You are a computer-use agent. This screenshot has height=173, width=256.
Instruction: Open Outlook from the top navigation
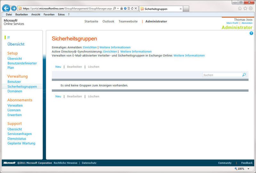[x=108, y=21]
